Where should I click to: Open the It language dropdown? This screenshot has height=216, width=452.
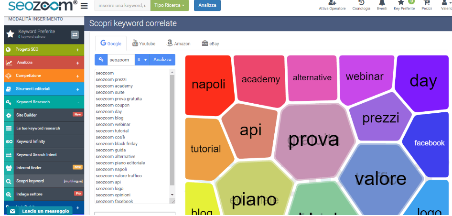pyautogui.click(x=142, y=60)
